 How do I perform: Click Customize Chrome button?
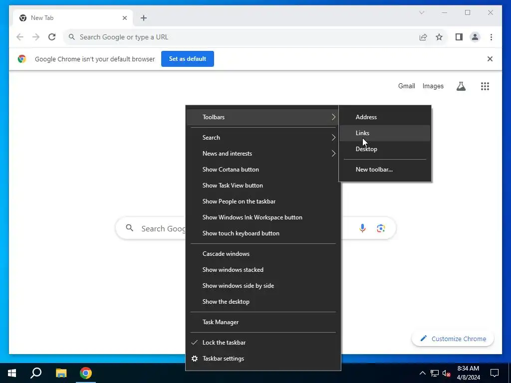pos(453,339)
